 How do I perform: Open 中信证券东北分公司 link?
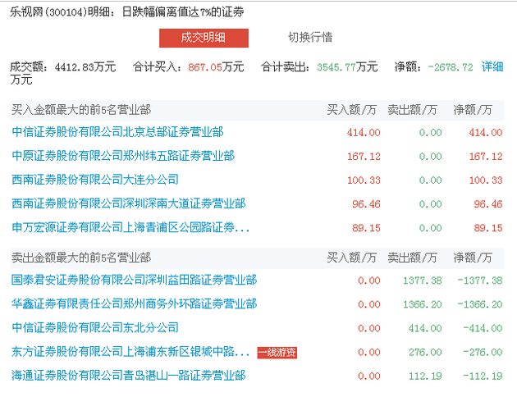point(95,327)
